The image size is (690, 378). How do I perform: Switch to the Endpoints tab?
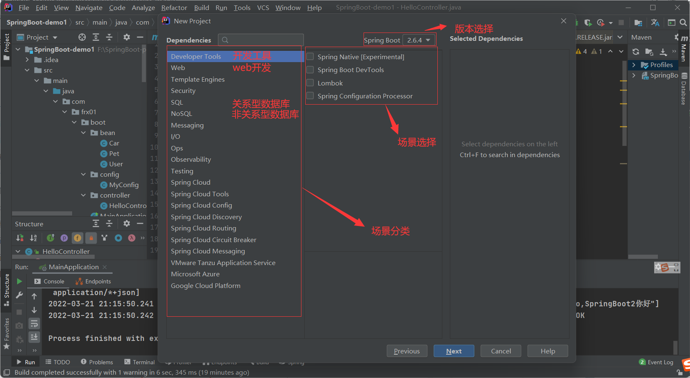(93, 281)
